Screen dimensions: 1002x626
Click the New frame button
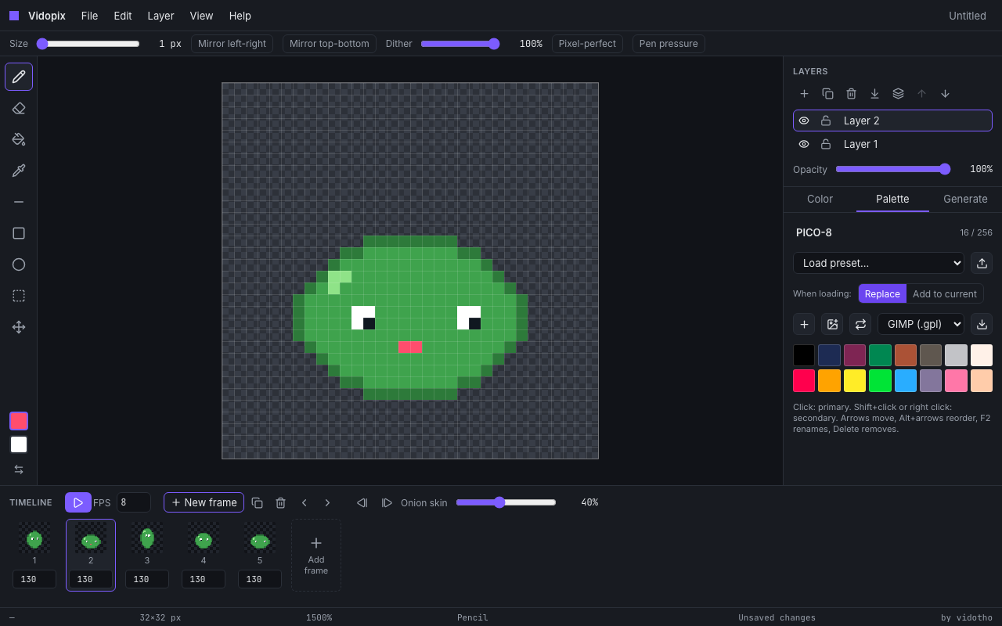(x=204, y=502)
